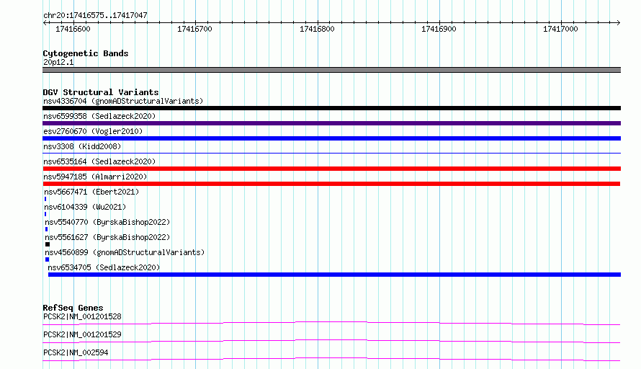
Task: Click ruler position 17416900
Action: click(x=439, y=29)
